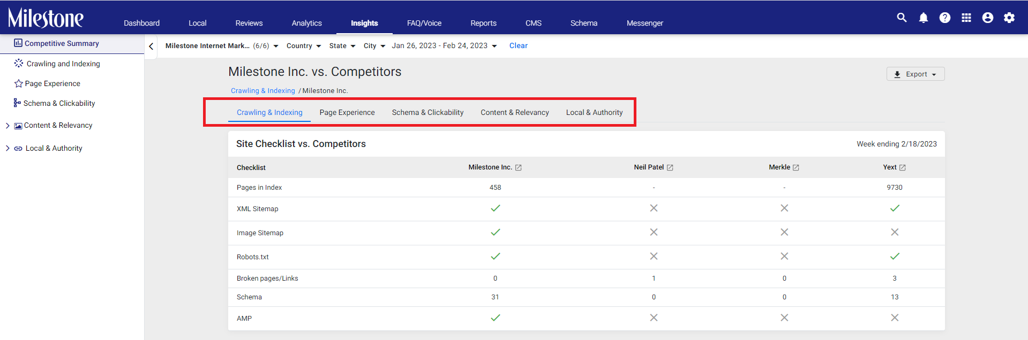Click Merkle Image Sitemap cross mark

coord(784,232)
